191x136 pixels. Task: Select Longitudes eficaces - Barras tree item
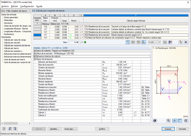[x=16, y=29]
